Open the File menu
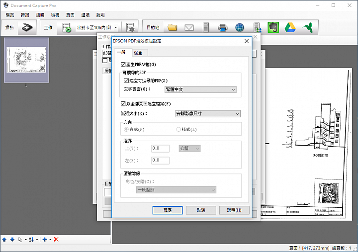This screenshot has width=358, height=252. pos(10,15)
